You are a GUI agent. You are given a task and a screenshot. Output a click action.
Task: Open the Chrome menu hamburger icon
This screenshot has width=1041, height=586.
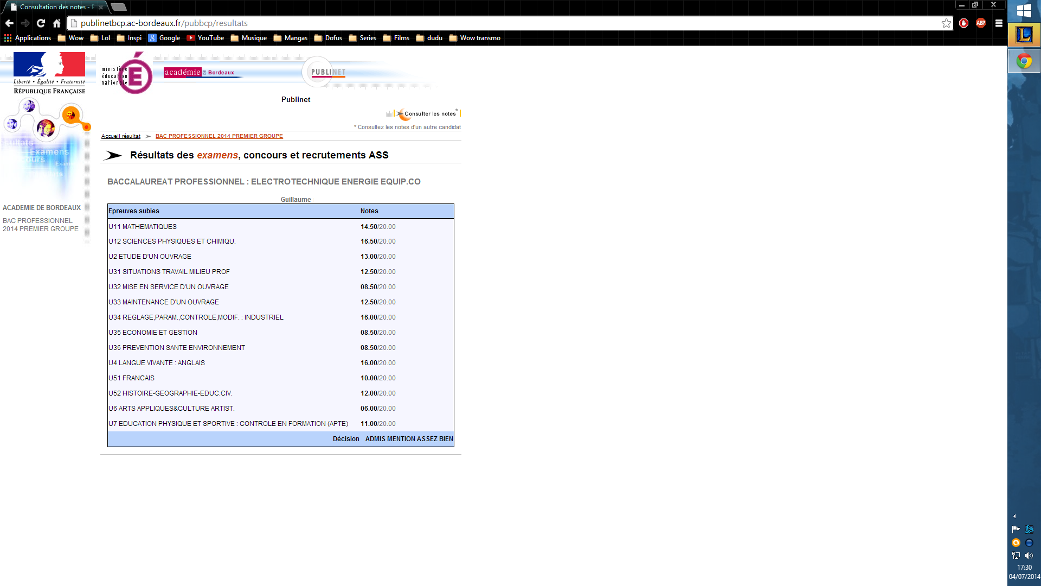pyautogui.click(x=999, y=23)
